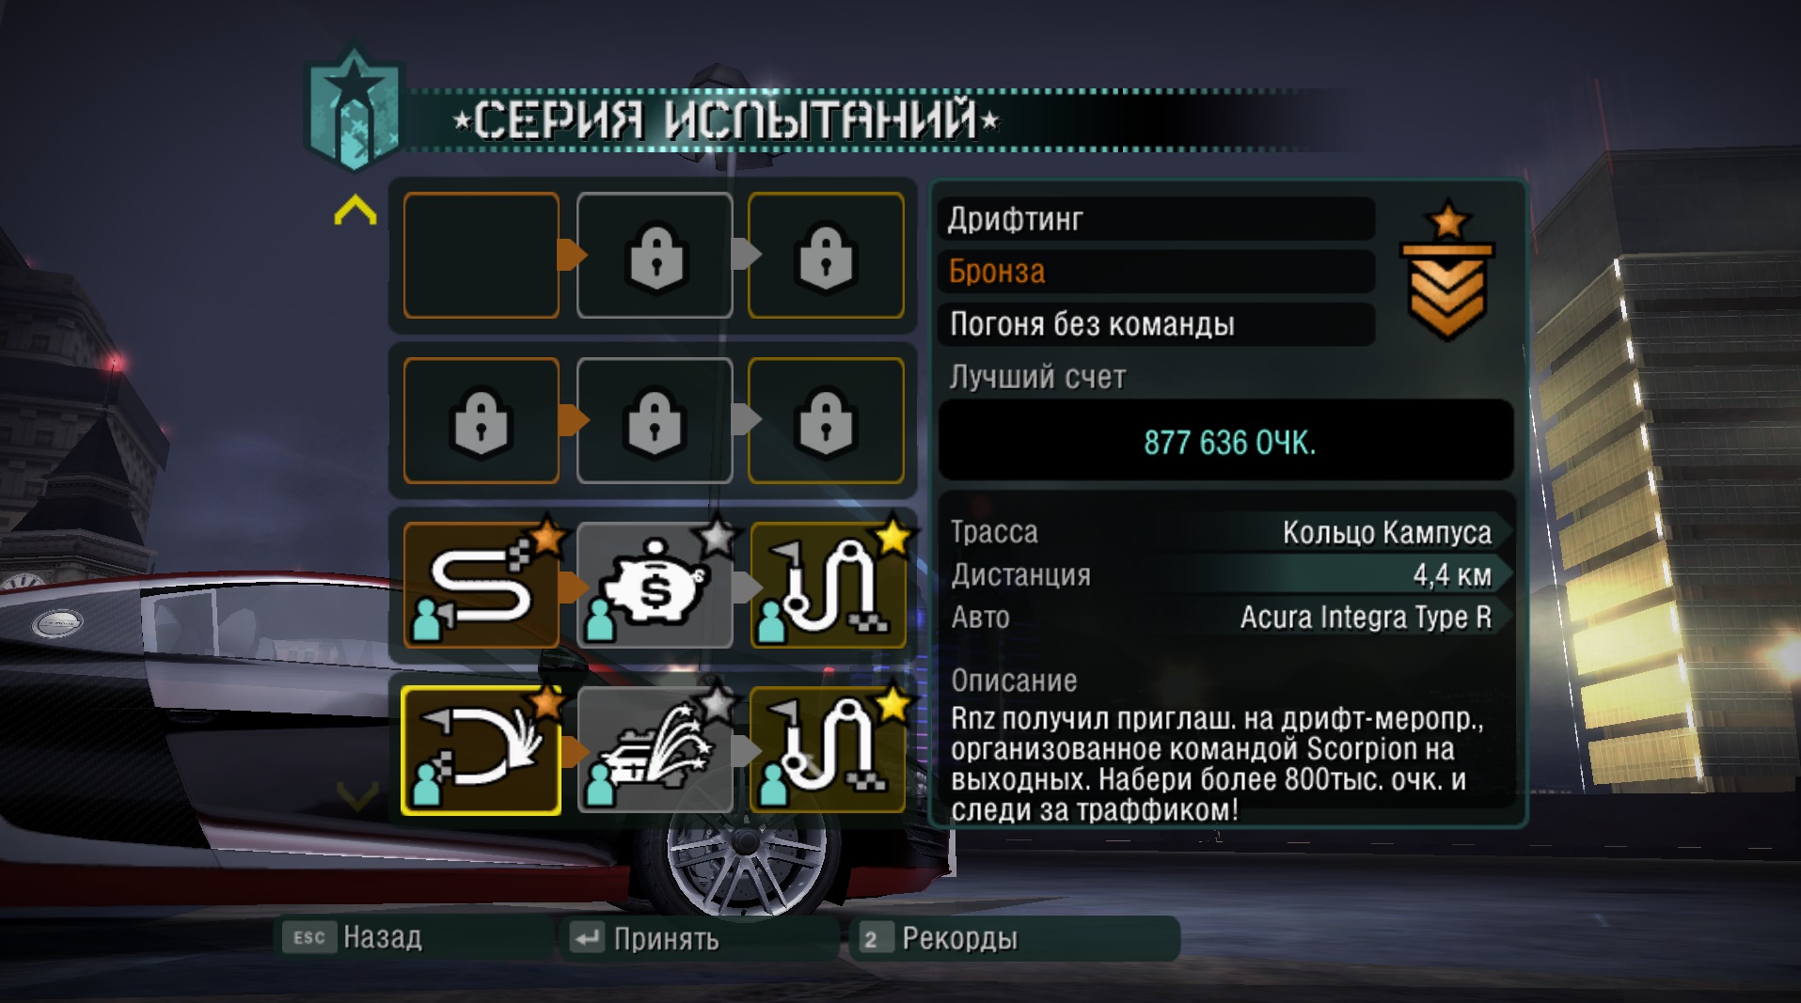Click the bronze rank chevron badge

coord(1446,272)
